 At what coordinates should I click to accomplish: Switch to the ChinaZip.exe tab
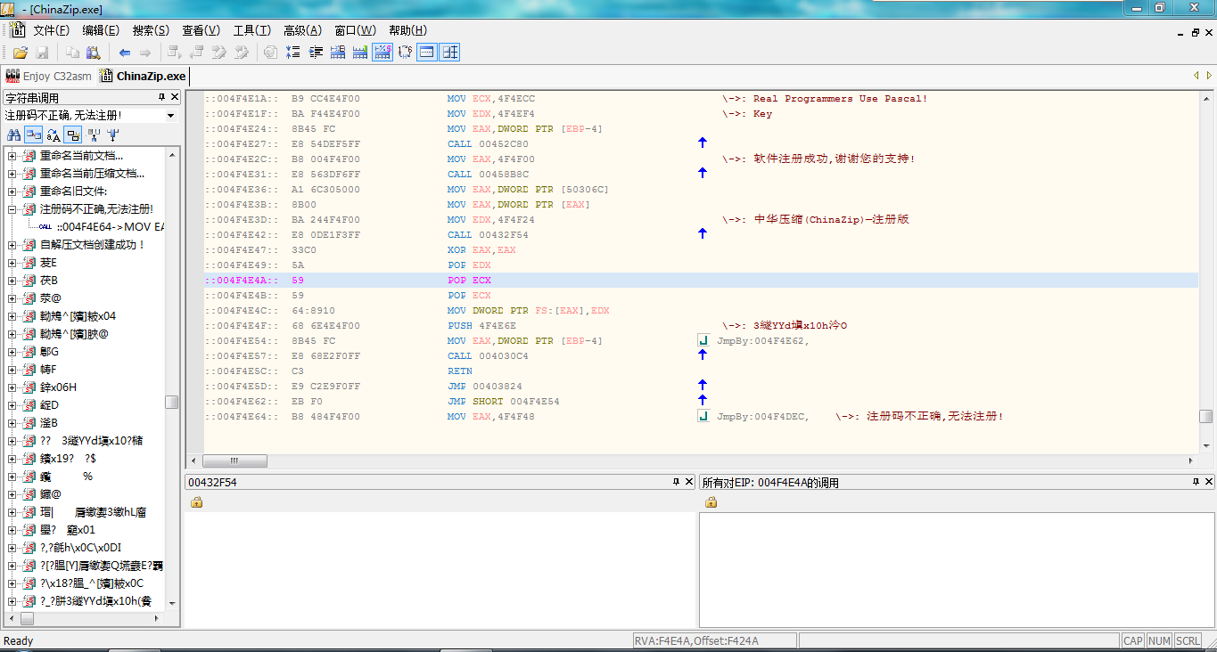click(x=144, y=76)
